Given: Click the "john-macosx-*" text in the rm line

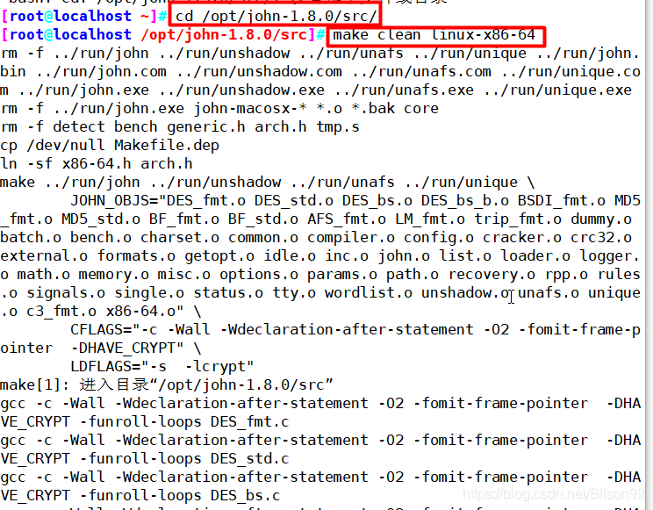Looking at the screenshot, I should tap(250, 108).
